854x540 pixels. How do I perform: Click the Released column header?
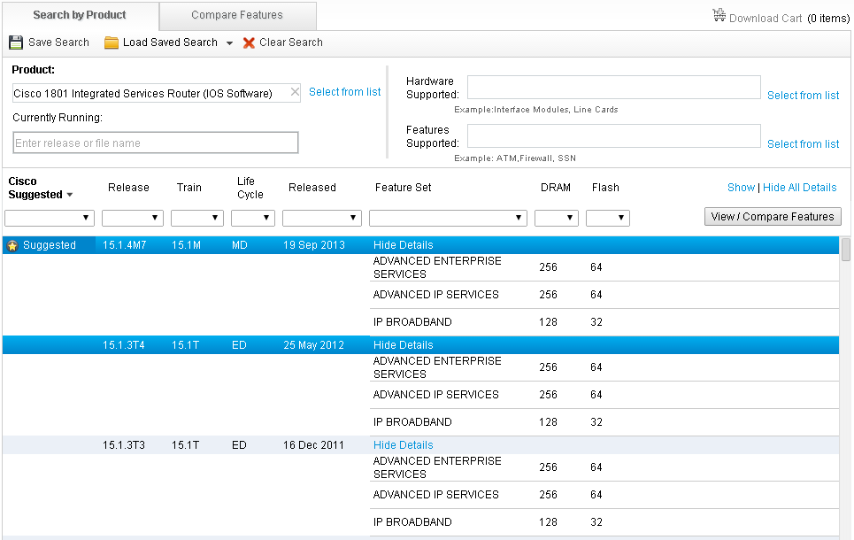[312, 188]
